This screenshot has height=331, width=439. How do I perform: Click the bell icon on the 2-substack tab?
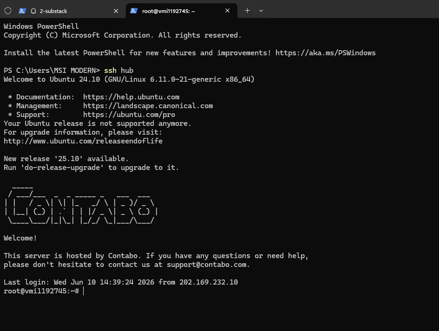click(x=33, y=11)
